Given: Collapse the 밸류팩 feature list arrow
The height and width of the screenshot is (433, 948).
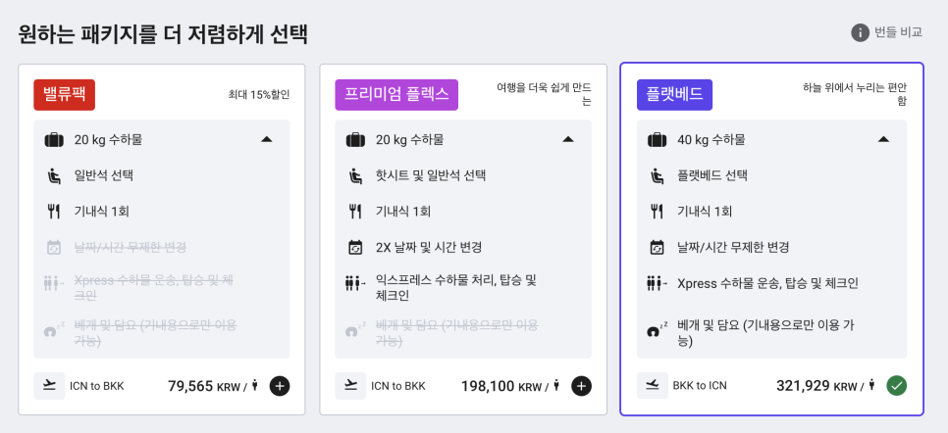Looking at the screenshot, I should coord(267,139).
